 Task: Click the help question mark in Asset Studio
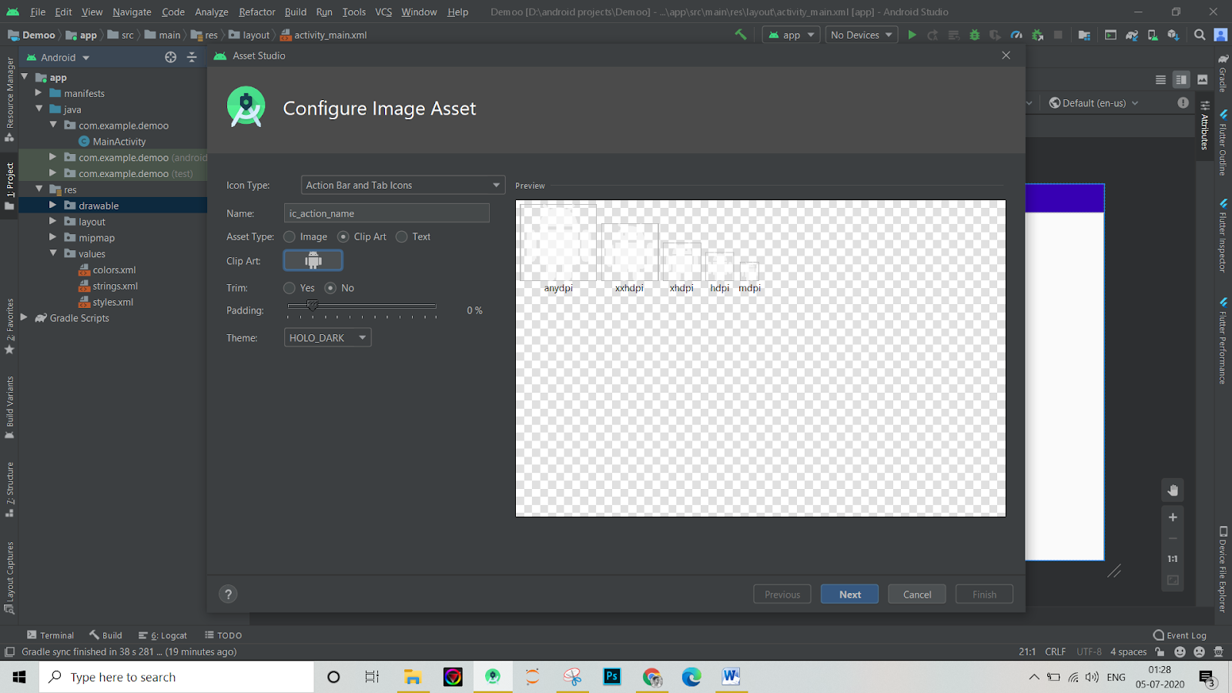pos(228,594)
